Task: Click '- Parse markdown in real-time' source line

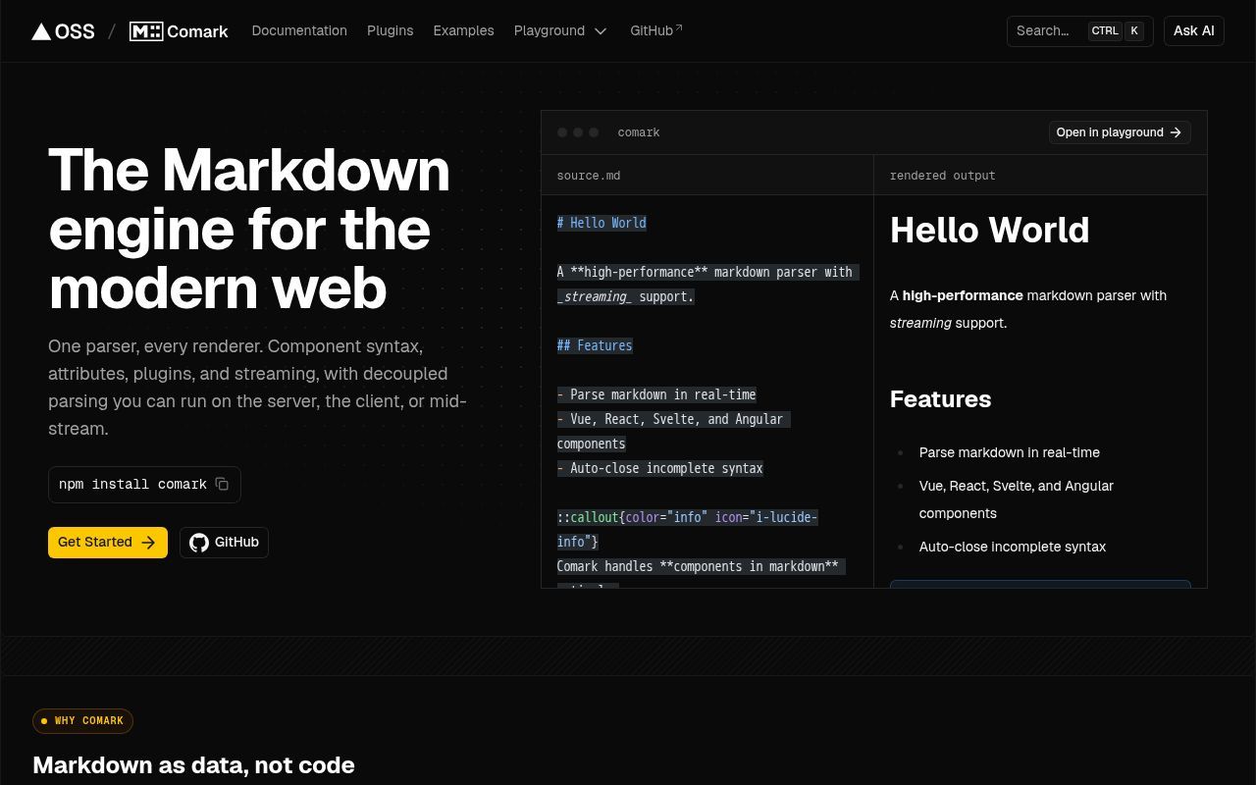Action: [x=656, y=394]
